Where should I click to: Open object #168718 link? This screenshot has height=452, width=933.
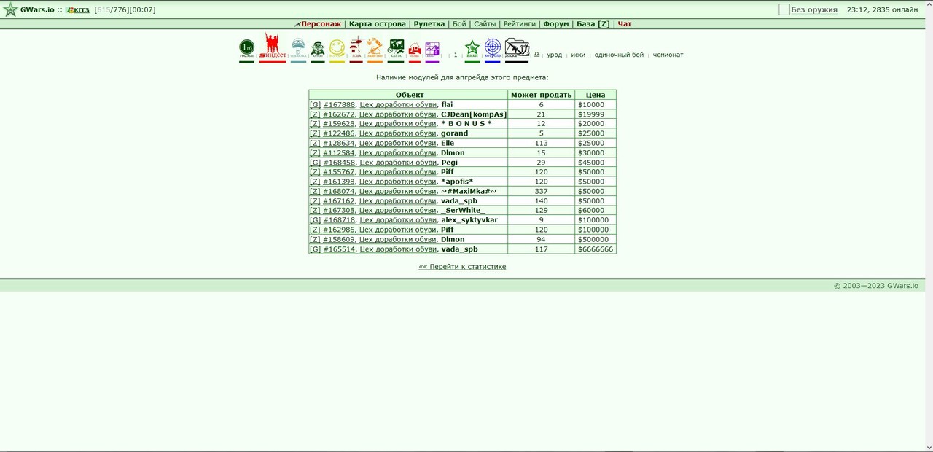(x=339, y=220)
